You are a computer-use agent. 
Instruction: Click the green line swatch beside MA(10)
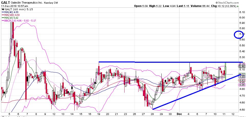coord(3,18)
